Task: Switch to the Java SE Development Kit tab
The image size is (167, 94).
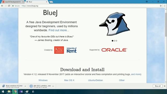Action: click(13, 2)
